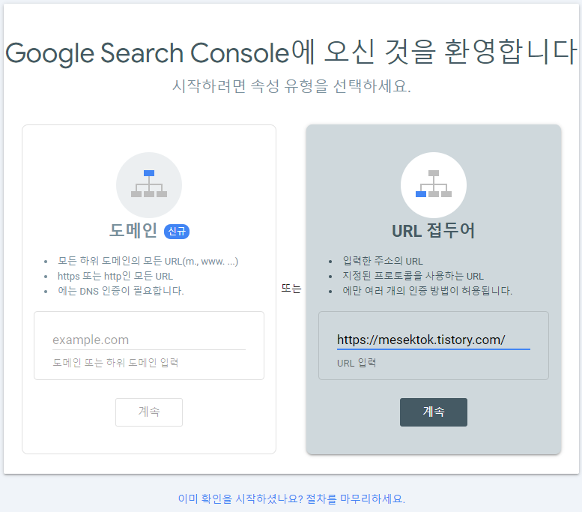Click dark 계속 button under URL prefix
This screenshot has width=582, height=512.
click(x=433, y=412)
